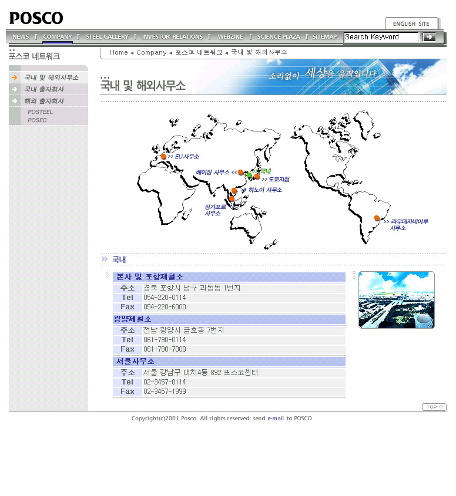Click the steelworks aerial photo thumbnail
This screenshot has height=496, width=456.
397,300
